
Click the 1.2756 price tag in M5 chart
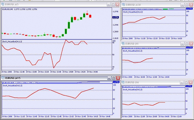coord(115,17)
